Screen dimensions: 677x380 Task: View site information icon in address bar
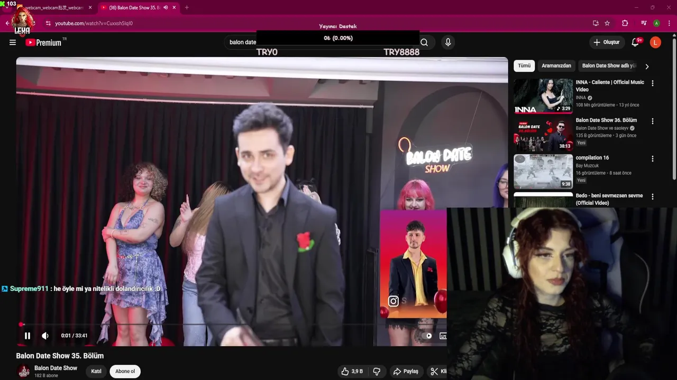[48, 23]
